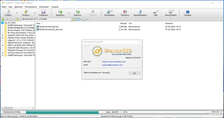Select Adguard 7.17.1 folder in tree
This screenshot has width=224, height=118.
coord(20,40)
